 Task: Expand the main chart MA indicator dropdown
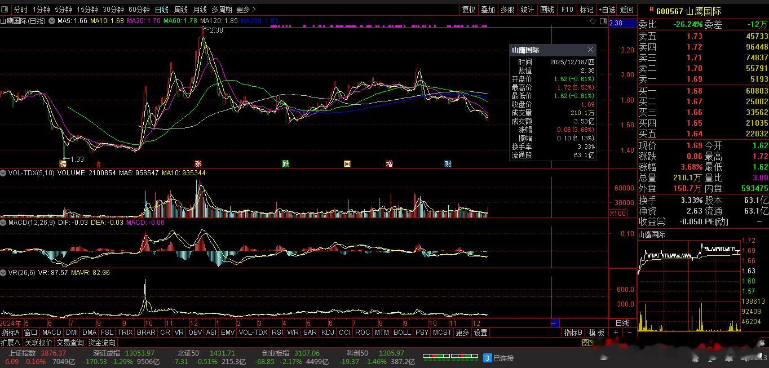[52, 21]
